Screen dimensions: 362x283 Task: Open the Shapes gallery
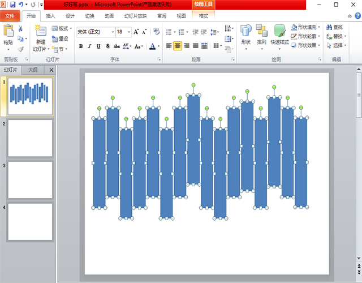pos(246,37)
